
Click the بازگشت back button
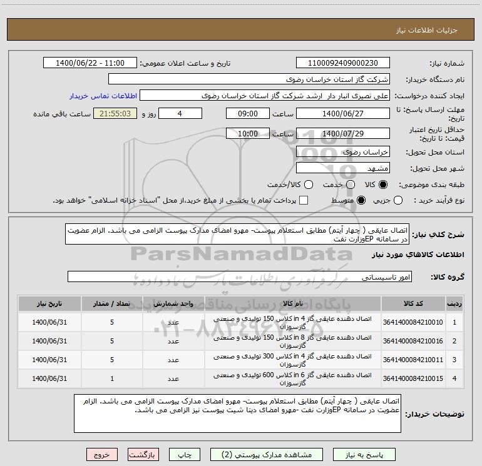tap(143, 455)
